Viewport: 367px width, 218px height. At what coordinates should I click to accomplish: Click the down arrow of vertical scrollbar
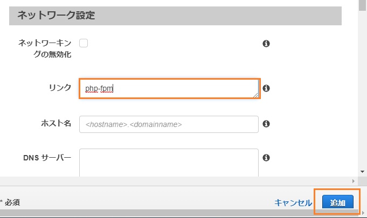tap(362, 172)
